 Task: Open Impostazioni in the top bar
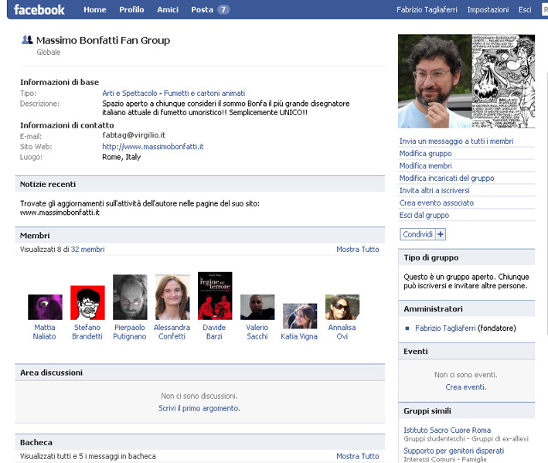pos(488,10)
